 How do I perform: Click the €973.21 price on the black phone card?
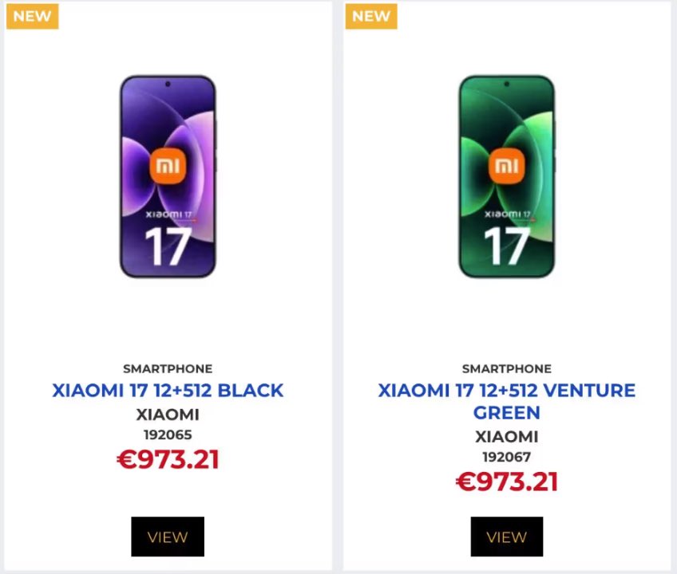(168, 458)
